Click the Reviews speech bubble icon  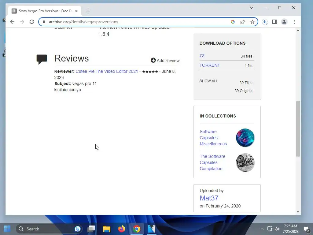point(42,59)
